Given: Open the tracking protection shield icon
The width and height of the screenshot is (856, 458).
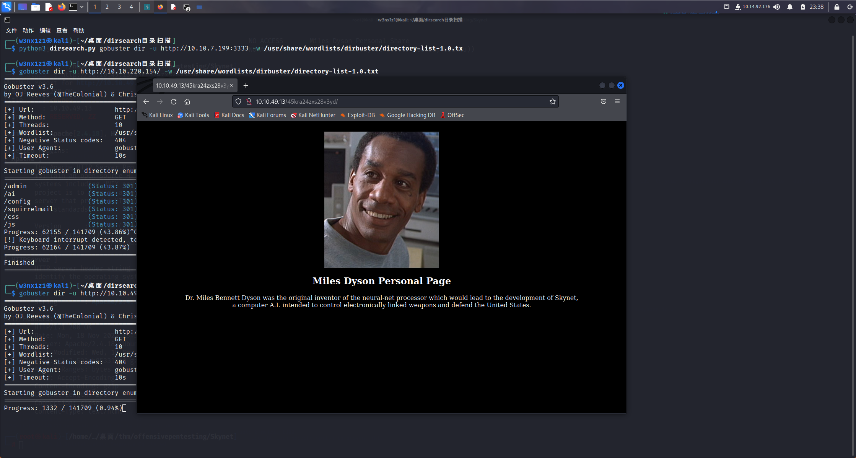Looking at the screenshot, I should (x=238, y=102).
